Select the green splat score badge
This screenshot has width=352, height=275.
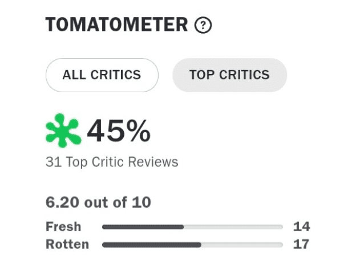point(63,131)
